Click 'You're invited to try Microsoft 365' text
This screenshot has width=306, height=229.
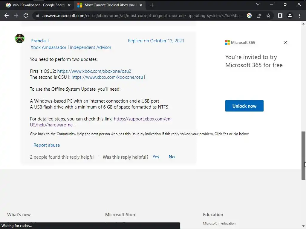(254, 61)
